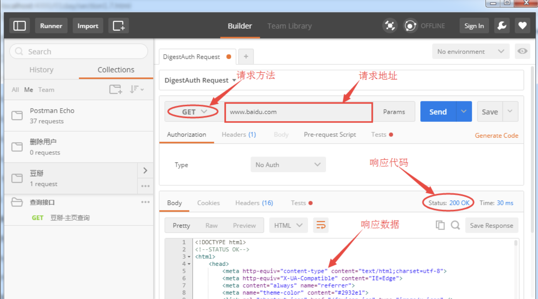Viewport: 538px width, 299px height.
Task: Copy the response body with the copy icon
Action: click(440, 225)
